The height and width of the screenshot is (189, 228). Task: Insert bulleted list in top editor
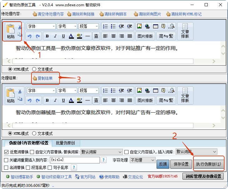tap(113, 27)
